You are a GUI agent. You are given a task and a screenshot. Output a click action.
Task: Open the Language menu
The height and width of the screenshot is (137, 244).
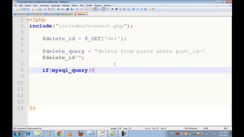point(55,5)
